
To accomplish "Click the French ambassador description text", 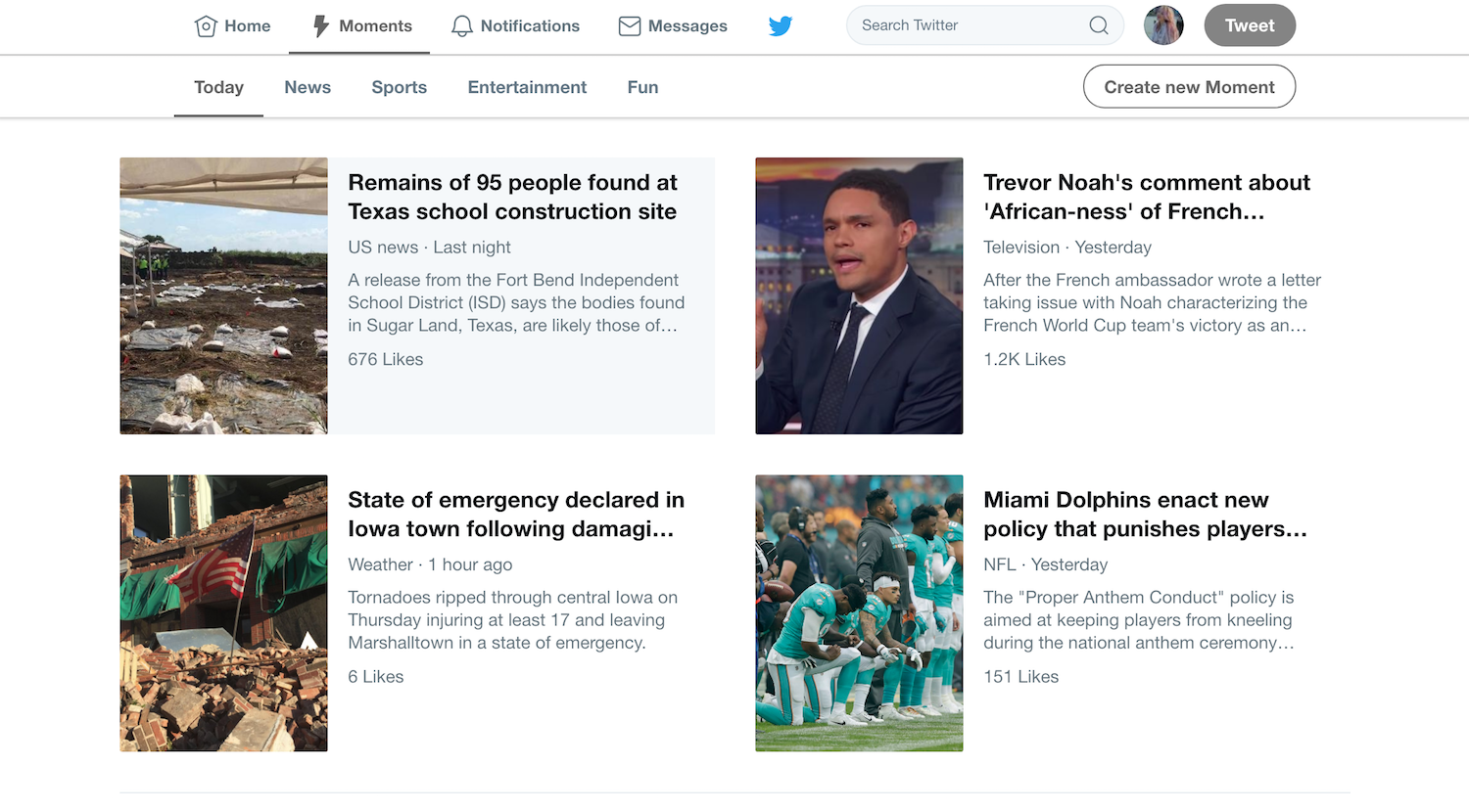I will coord(1152,302).
